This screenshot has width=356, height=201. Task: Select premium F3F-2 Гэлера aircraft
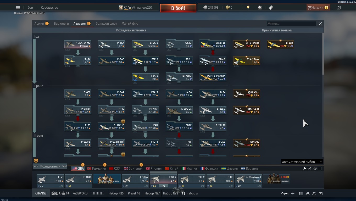(x=247, y=44)
